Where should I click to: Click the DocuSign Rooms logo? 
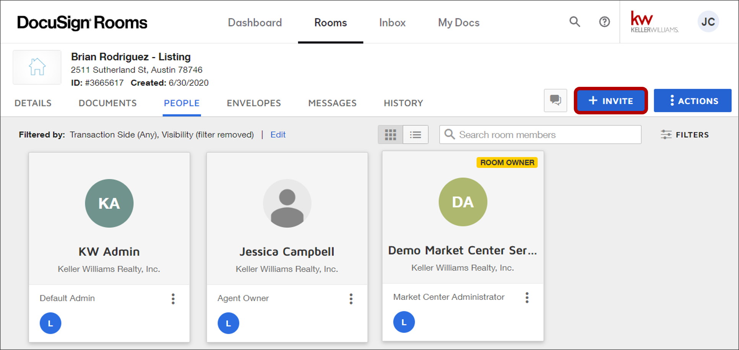tap(82, 23)
